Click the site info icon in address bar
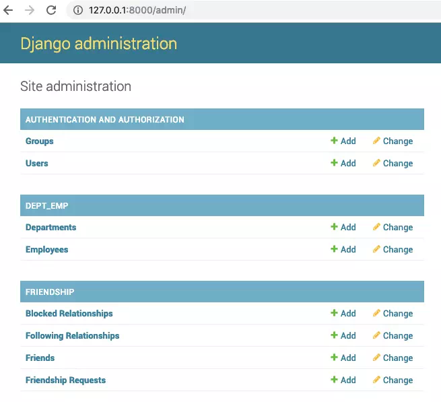The width and height of the screenshot is (441, 402). click(x=78, y=10)
